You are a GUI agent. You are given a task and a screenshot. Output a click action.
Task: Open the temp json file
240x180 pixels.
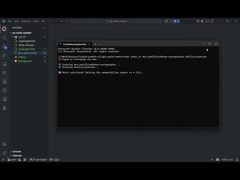point(26,45)
